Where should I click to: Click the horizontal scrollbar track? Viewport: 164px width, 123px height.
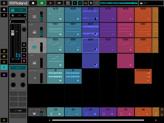[x=98, y=120]
